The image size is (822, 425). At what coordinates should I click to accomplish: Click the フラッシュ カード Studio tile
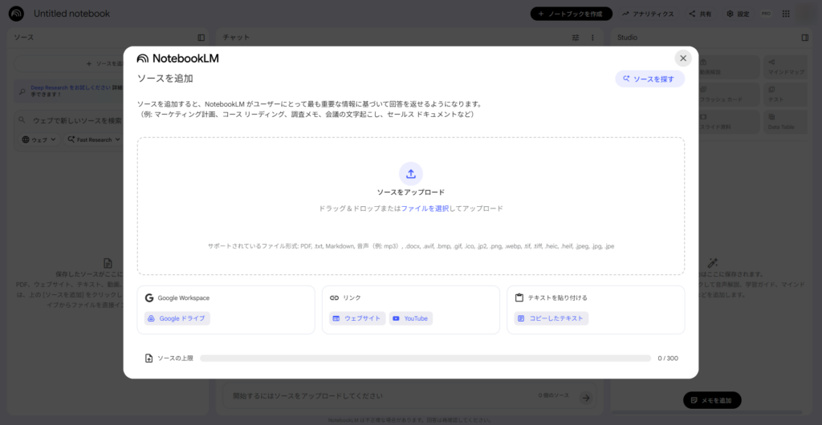point(729,94)
